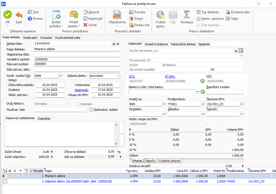276x194 pixels.
Task: Click the IČ DPH link
Action: click(x=170, y=77)
